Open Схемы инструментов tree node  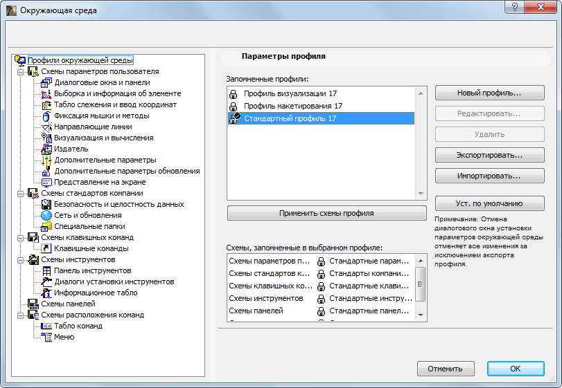pyautogui.click(x=78, y=259)
